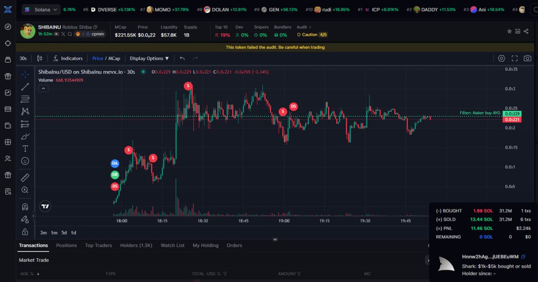Copy the Hnnw2hAg wallet address
This screenshot has height=282, width=538.
(523, 257)
